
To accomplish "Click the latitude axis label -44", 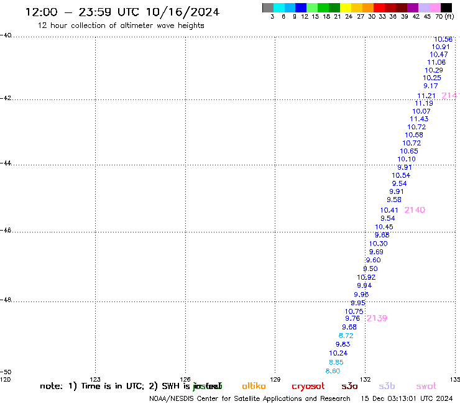I will (x=6, y=163).
